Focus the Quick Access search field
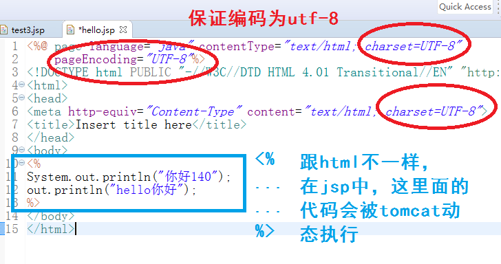Viewport: 501px width, 264px height. pyautogui.click(x=465, y=7)
